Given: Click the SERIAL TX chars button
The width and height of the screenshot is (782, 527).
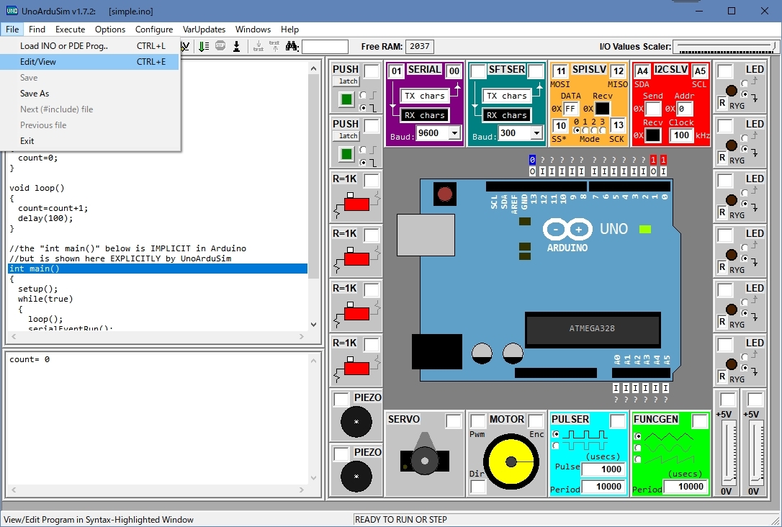Looking at the screenshot, I should pyautogui.click(x=424, y=96).
